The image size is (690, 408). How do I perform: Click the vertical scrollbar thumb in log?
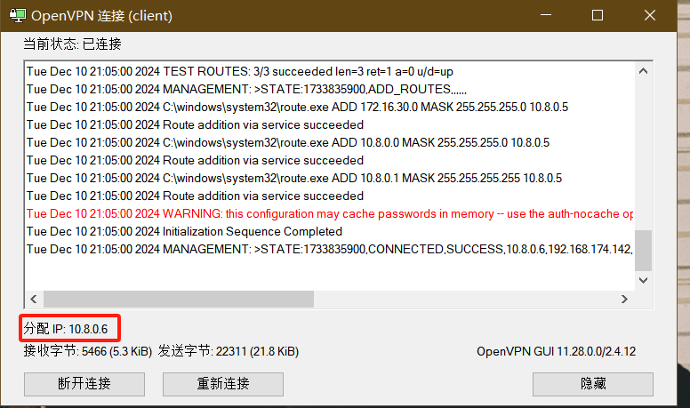(643, 251)
